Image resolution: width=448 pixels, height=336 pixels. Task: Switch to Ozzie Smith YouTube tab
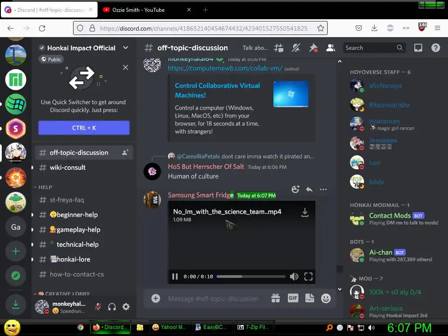[x=147, y=10]
